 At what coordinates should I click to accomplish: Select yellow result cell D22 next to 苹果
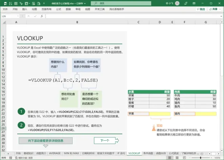[160, 114]
